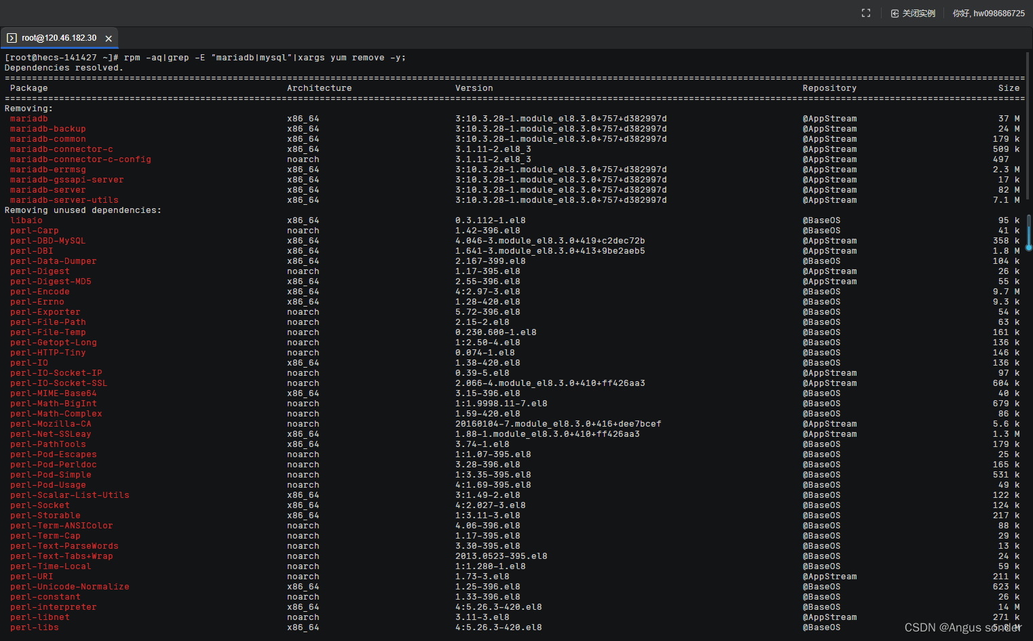
Task: Click the terminal prompt icon on the session tab
Action: (x=11, y=38)
